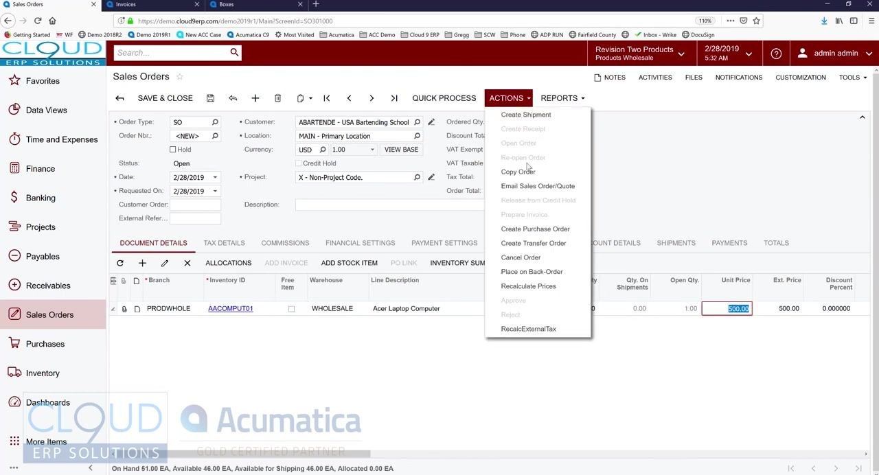This screenshot has height=475, width=879.
Task: Toggle the Hold checkbox
Action: [x=173, y=150]
